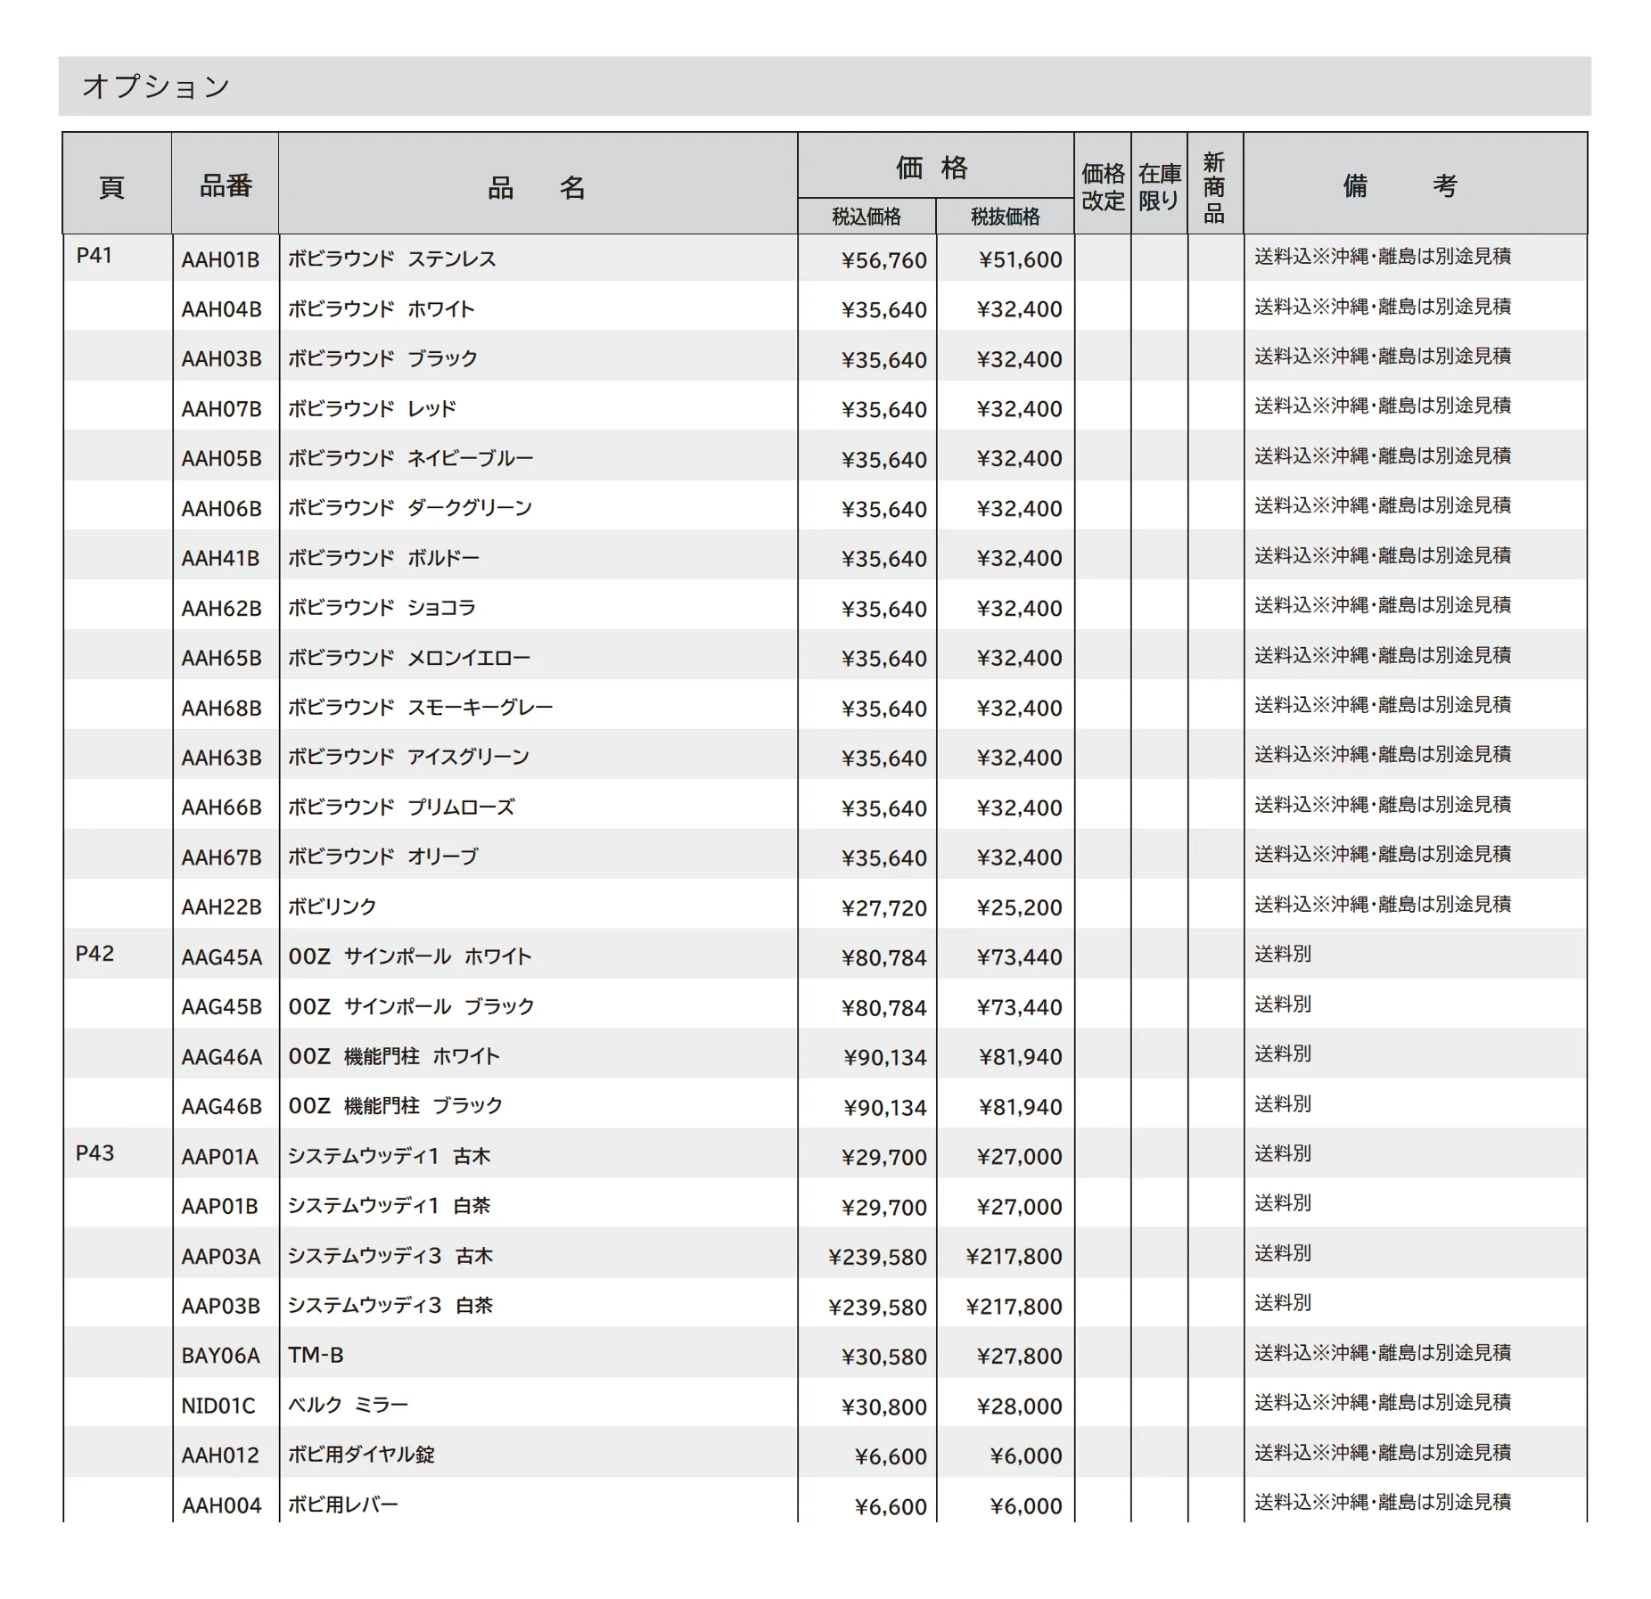This screenshot has height=1599, width=1651.
Task: Select the 価格改定 column header
Action: 1103,185
